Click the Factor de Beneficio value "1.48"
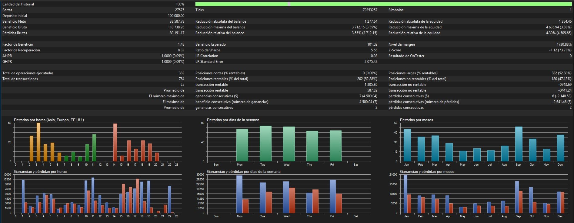 [181, 44]
